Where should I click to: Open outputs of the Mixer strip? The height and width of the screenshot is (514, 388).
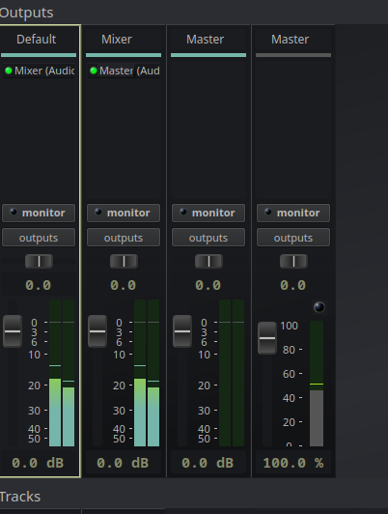[124, 238]
